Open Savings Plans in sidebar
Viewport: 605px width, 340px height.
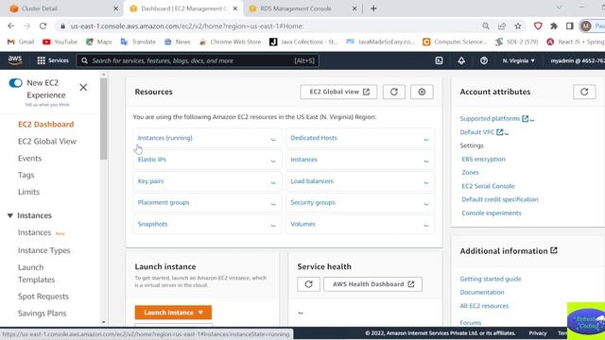click(42, 314)
